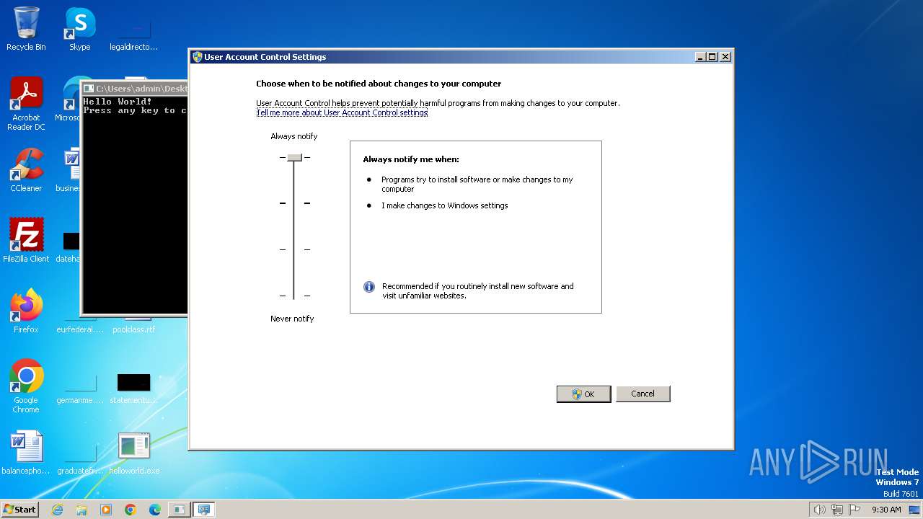Switch to helloworld console taskbar button

tap(179, 510)
